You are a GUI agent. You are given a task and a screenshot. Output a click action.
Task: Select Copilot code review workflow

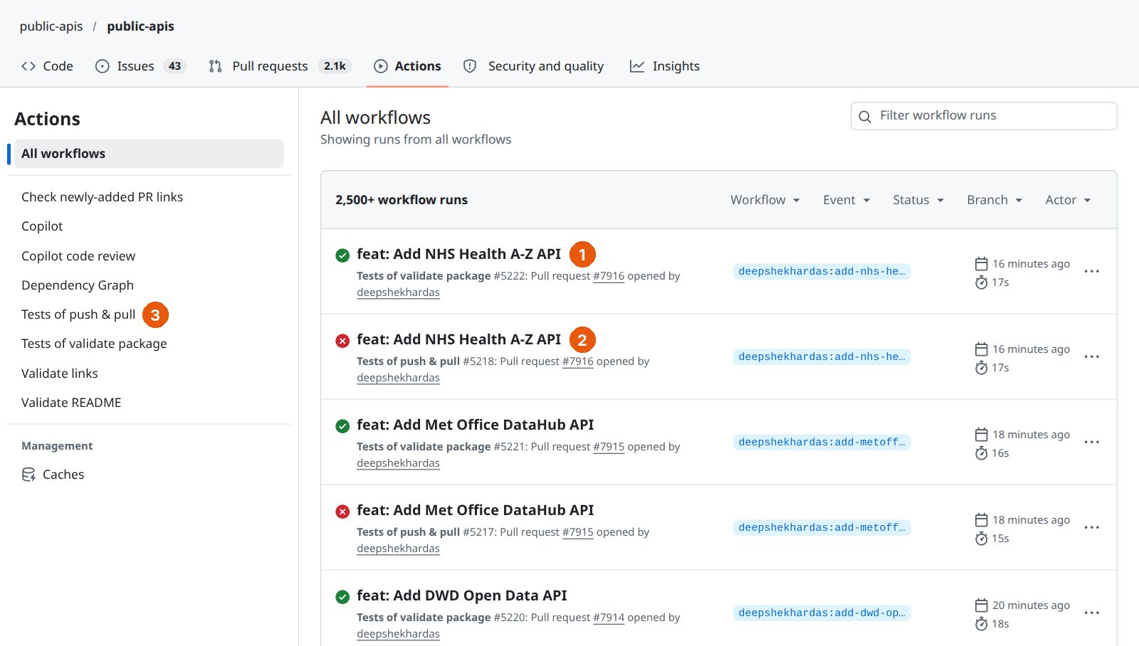point(78,256)
